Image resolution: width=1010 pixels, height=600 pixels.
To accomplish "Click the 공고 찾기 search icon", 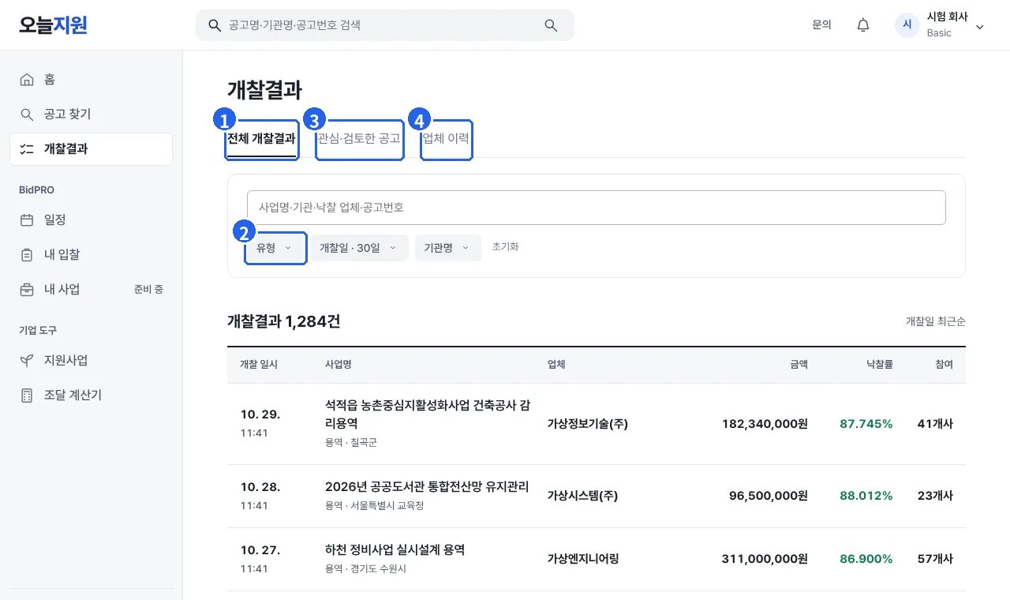I will (27, 114).
